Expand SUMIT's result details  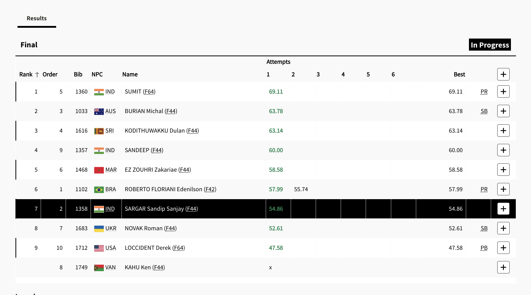coord(503,92)
